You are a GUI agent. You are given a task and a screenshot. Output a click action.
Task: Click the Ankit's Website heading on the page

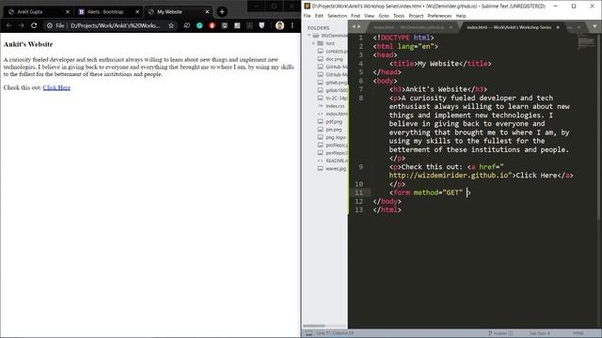click(x=28, y=44)
